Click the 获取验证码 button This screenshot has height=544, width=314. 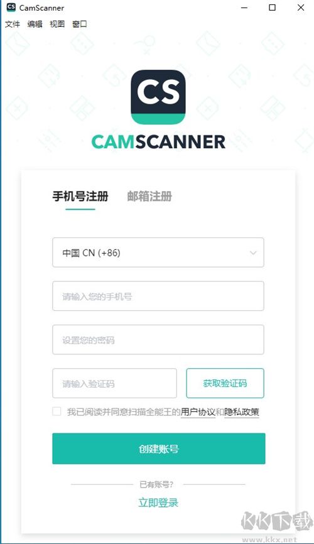(225, 383)
